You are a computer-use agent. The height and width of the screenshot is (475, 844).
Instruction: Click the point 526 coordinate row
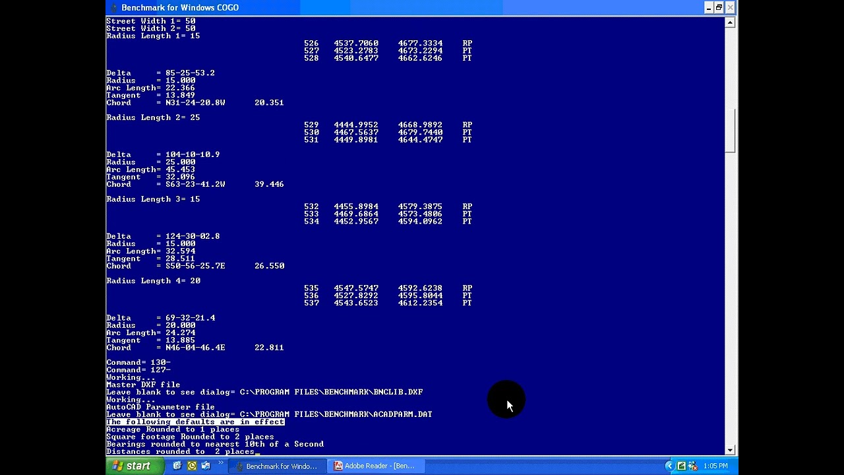point(388,44)
